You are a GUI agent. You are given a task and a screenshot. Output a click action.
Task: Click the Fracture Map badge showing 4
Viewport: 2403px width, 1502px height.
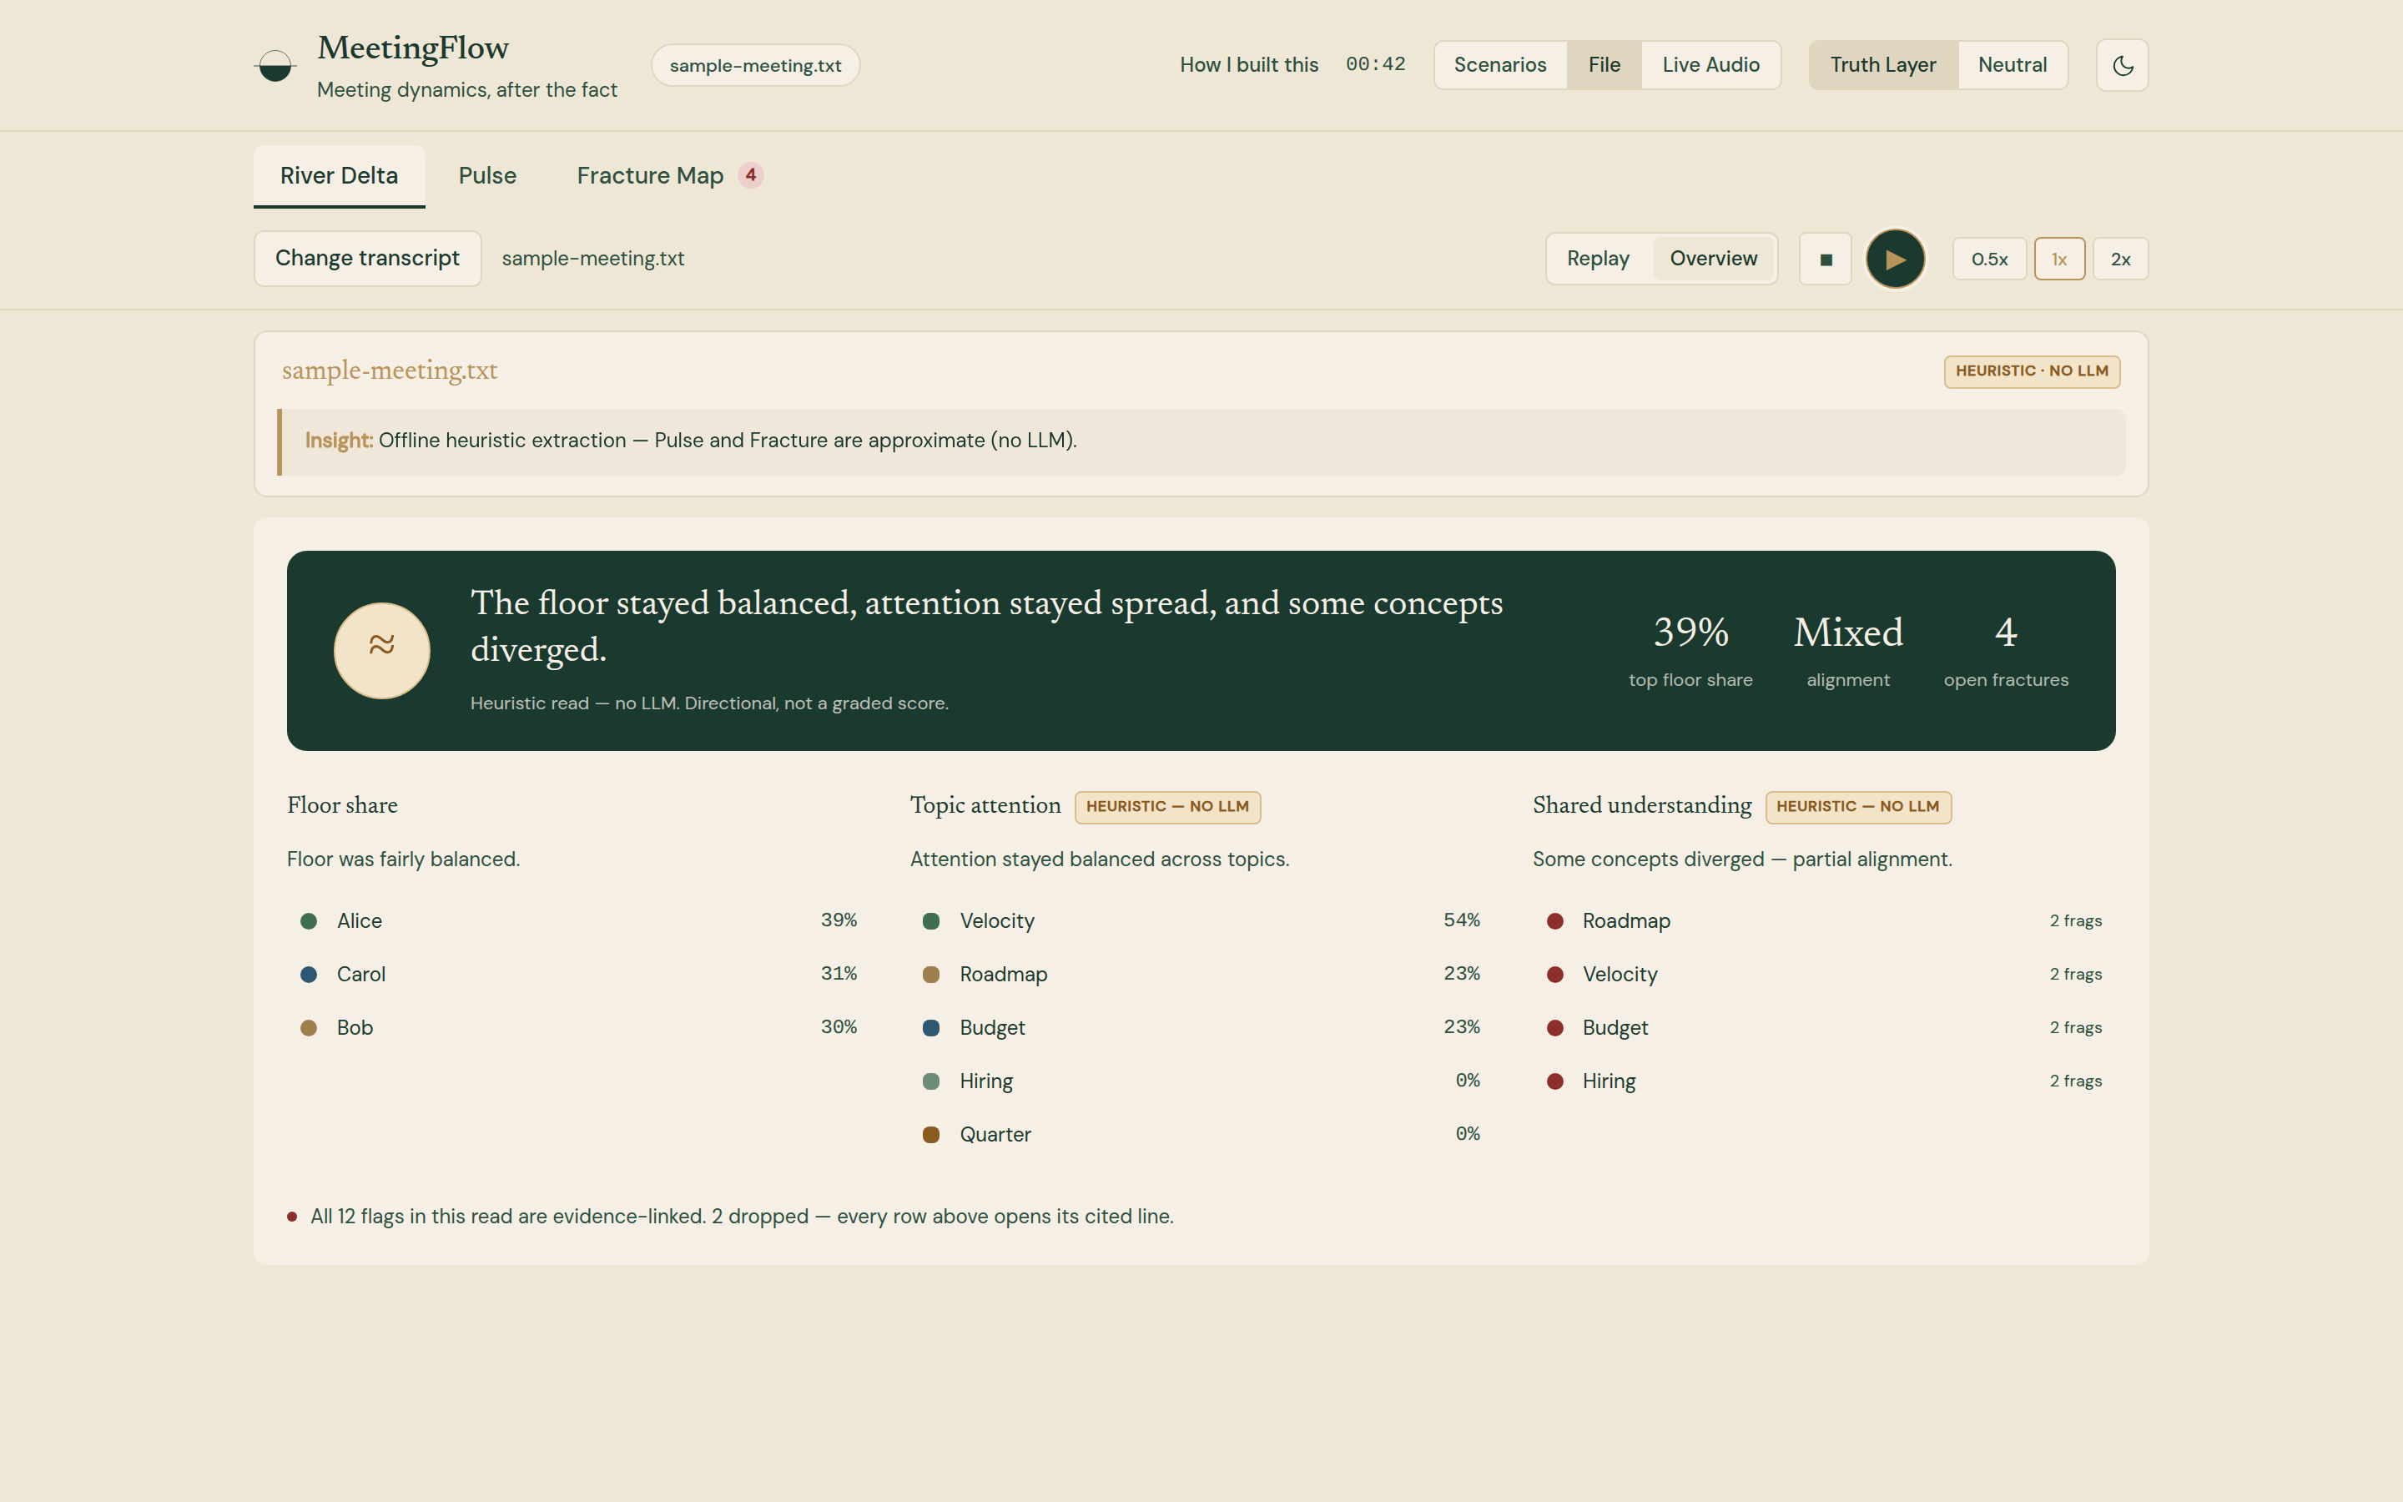tap(751, 175)
